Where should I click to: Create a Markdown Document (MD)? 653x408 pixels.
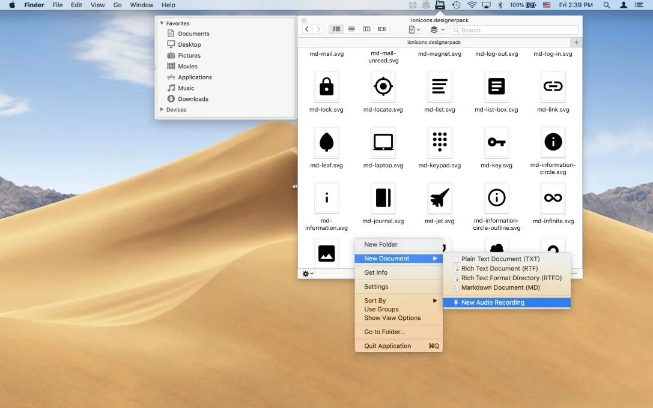[507, 287]
